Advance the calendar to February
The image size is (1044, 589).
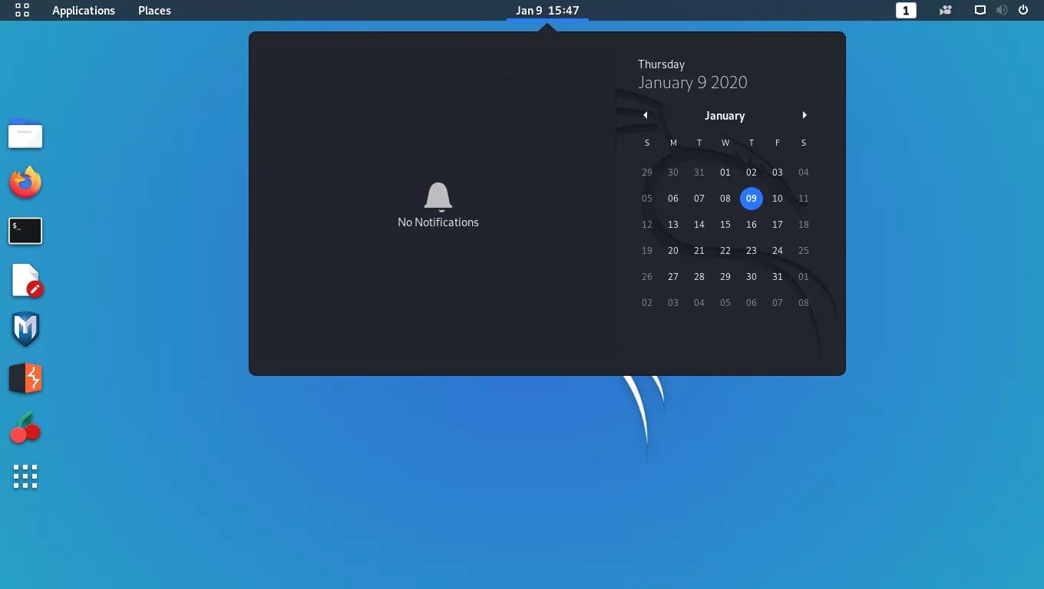(x=804, y=114)
